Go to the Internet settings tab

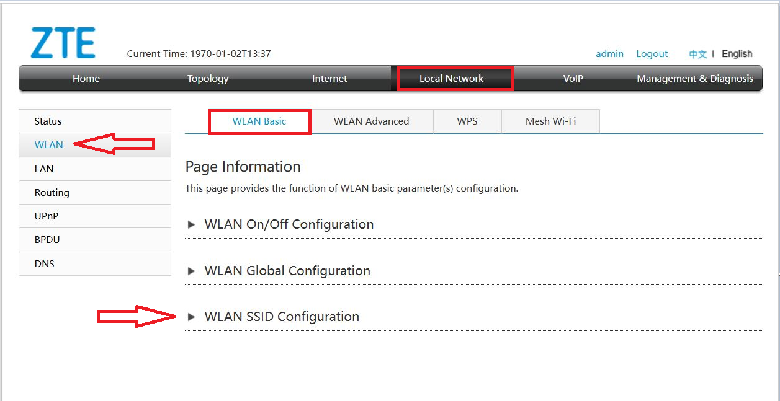coord(329,78)
